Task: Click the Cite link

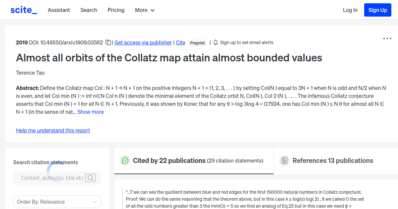Action: click(x=180, y=42)
